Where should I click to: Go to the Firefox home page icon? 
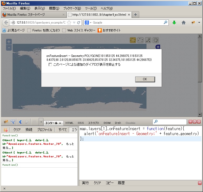coord(184,23)
